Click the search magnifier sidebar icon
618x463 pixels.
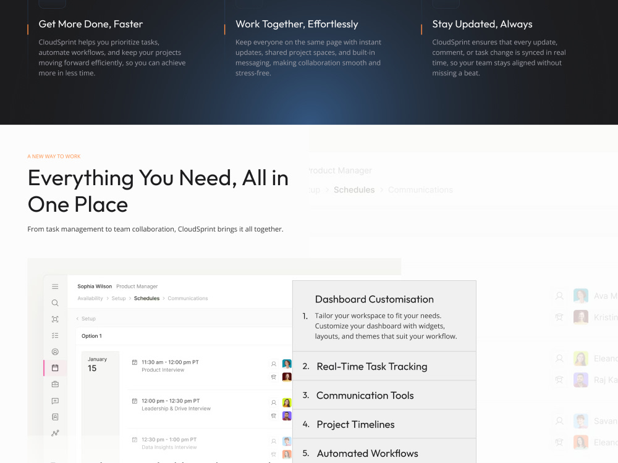(x=55, y=302)
